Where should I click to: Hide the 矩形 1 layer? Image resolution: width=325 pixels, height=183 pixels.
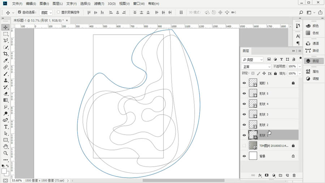(x=244, y=83)
